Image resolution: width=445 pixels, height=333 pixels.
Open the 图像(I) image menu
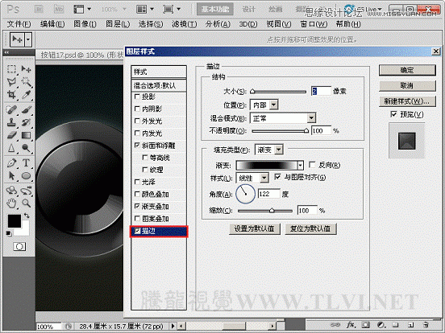coord(85,24)
